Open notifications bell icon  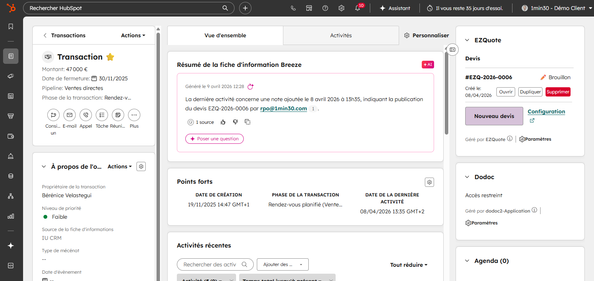pyautogui.click(x=358, y=8)
